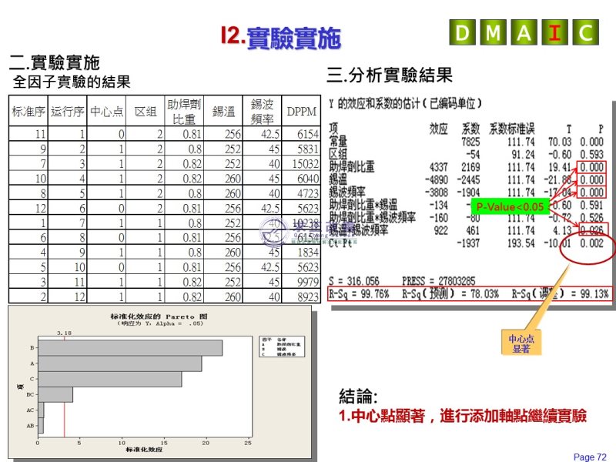The height and width of the screenshot is (462, 616).
Task: Click the C phase box
Action: tap(585, 33)
